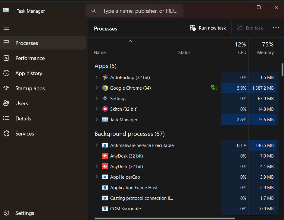284x220 pixels.
Task: Click the vertical scrollbar thumb
Action: point(282,69)
